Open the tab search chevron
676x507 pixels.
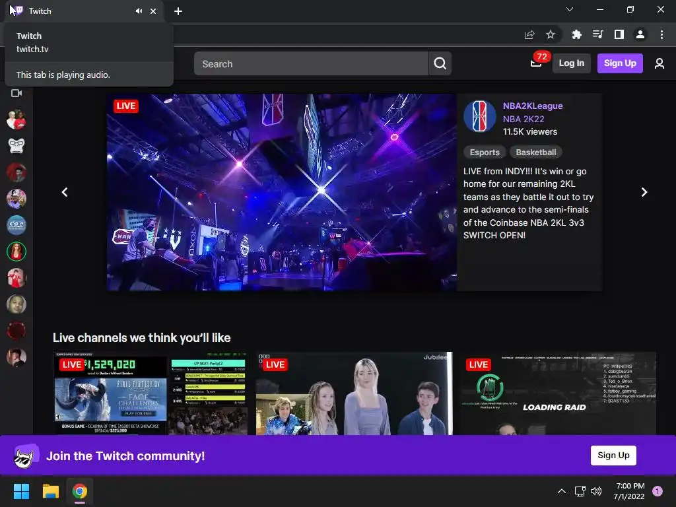click(x=570, y=9)
